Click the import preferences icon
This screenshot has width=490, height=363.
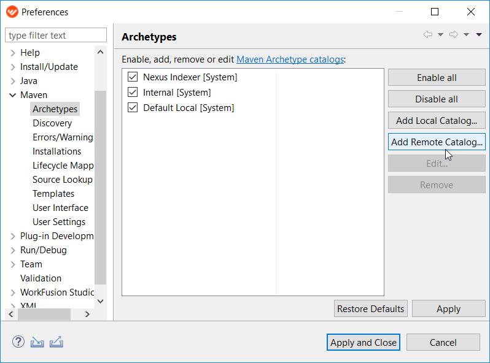point(37,342)
